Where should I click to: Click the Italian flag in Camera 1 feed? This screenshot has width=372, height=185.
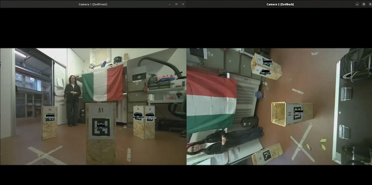click(103, 83)
